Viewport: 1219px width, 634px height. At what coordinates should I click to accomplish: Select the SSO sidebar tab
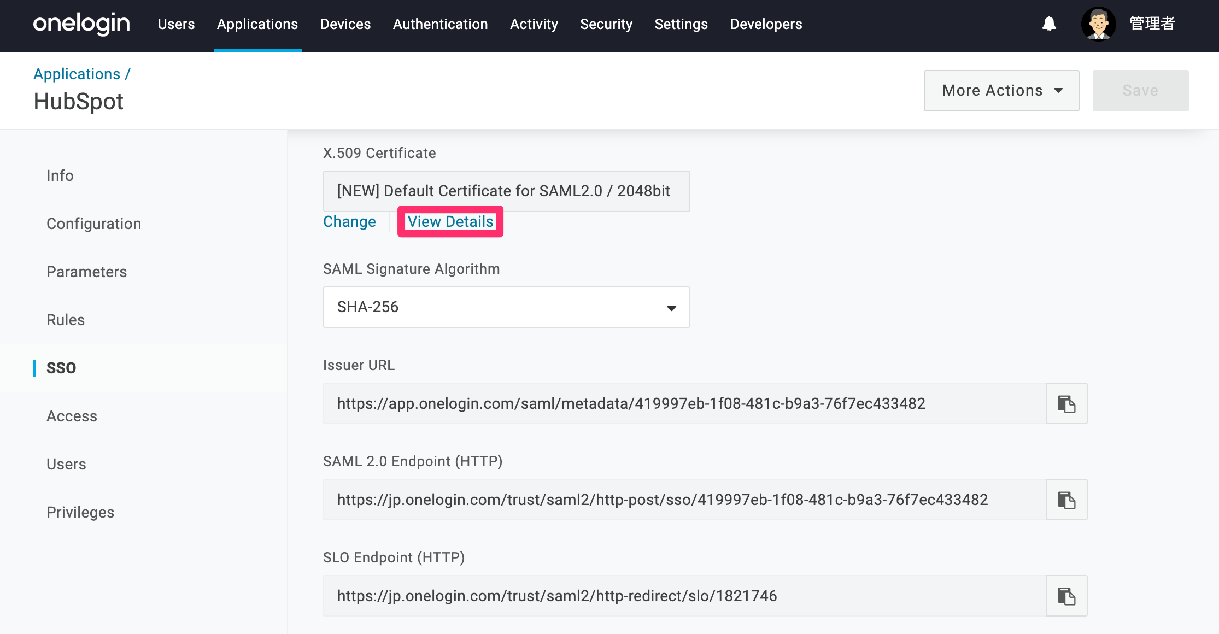pos(61,368)
